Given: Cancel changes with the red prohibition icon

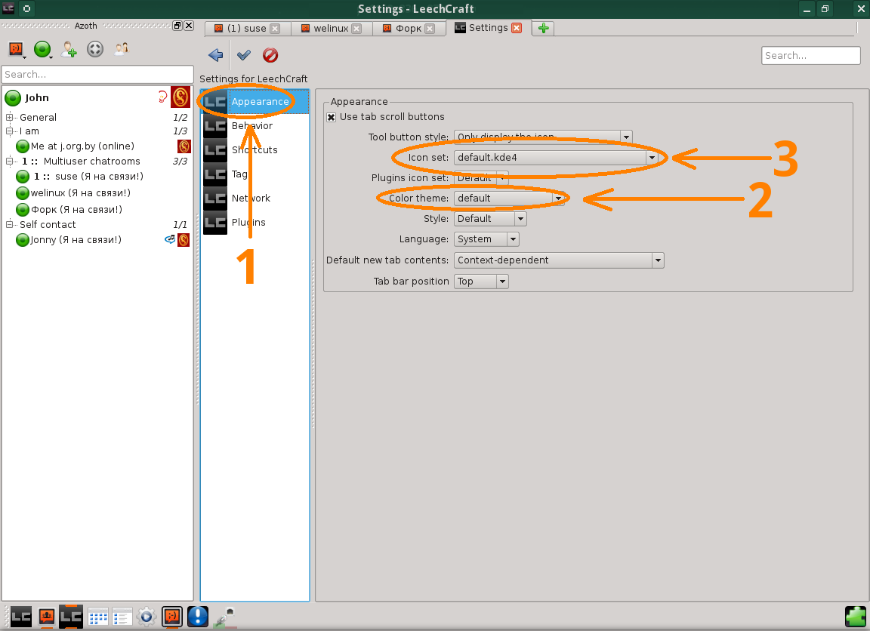Looking at the screenshot, I should point(270,55).
